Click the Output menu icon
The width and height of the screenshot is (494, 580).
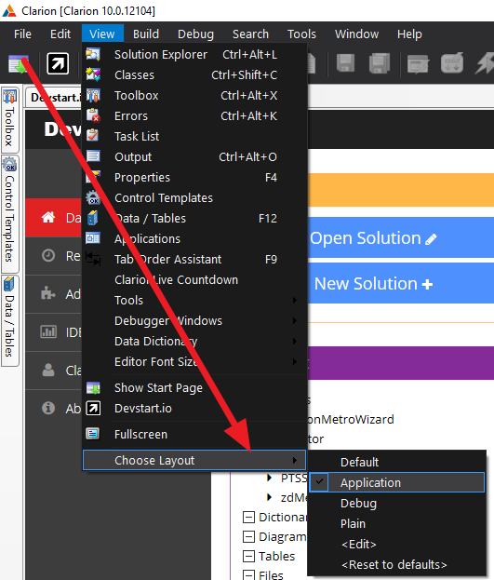(x=93, y=156)
